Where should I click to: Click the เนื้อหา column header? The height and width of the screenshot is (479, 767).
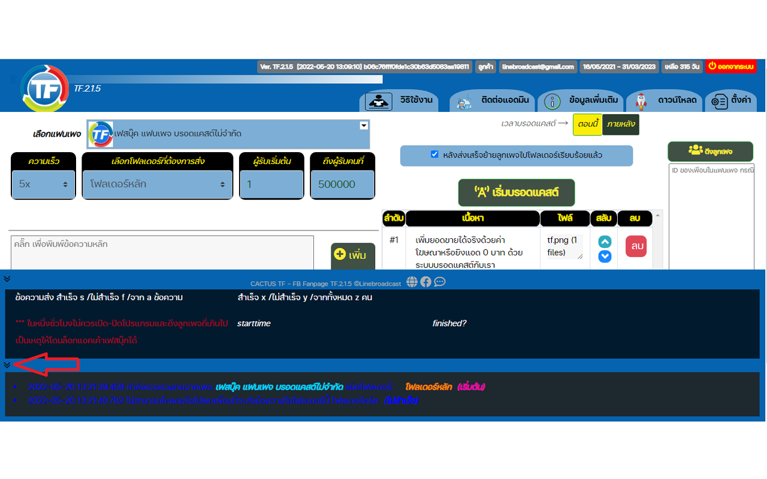[x=473, y=219]
